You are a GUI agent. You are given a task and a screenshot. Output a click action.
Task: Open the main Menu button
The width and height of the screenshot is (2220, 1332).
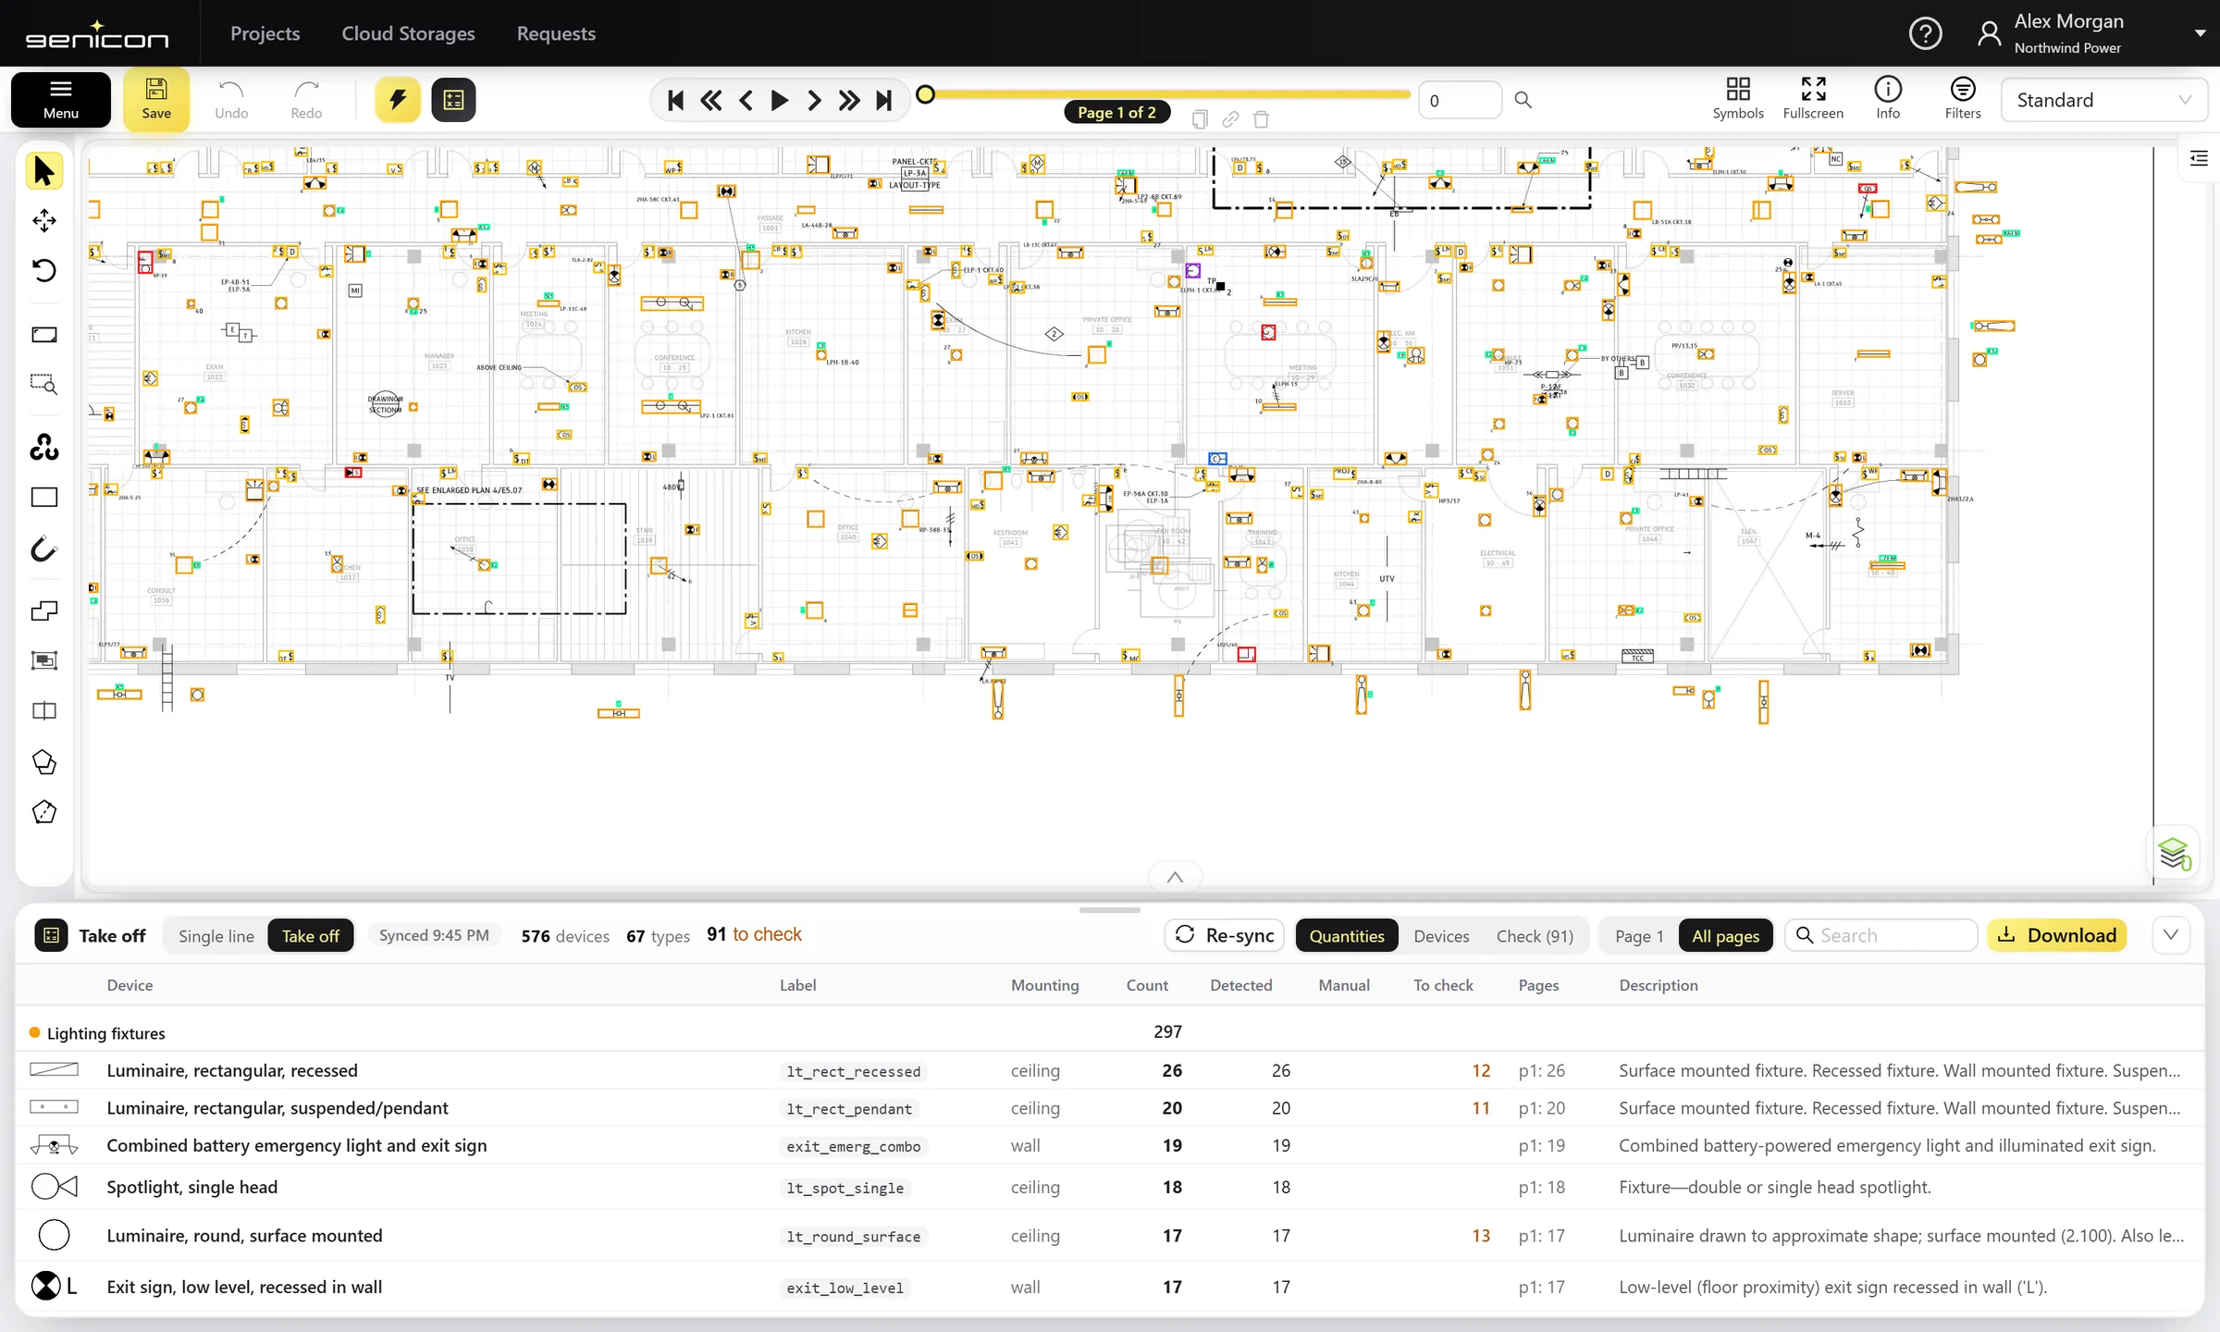[61, 99]
